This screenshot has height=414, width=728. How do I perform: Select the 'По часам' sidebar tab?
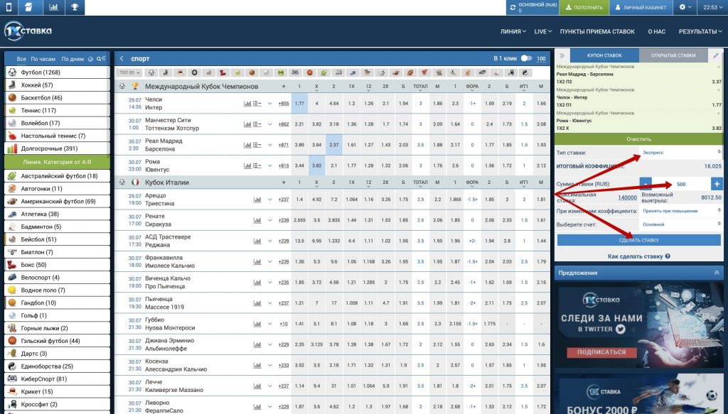pos(43,58)
